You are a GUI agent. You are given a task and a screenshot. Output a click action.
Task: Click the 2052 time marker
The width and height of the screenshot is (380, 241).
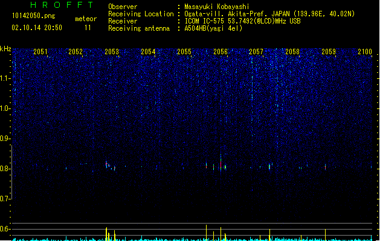tap(76, 52)
